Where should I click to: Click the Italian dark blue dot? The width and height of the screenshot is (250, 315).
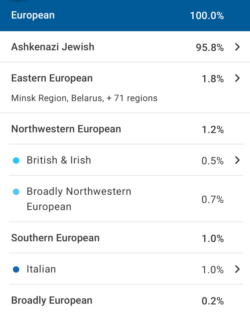click(x=16, y=269)
